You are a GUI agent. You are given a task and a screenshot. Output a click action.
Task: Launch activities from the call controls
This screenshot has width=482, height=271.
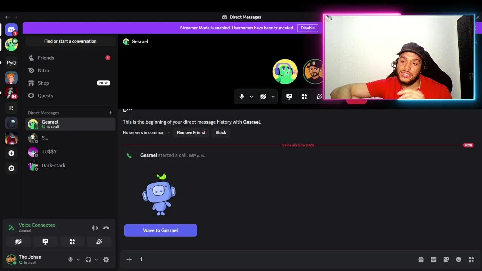tap(304, 97)
